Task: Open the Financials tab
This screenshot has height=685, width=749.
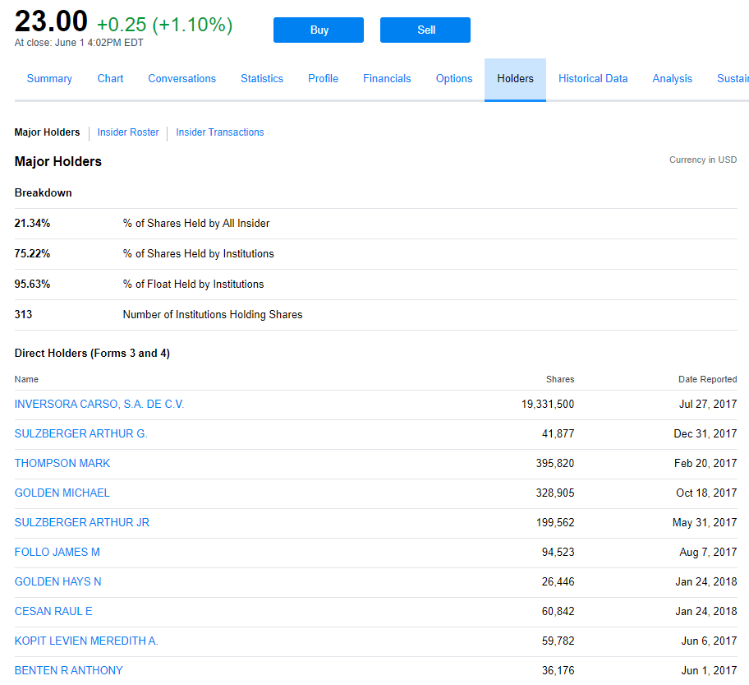Action: tap(387, 78)
